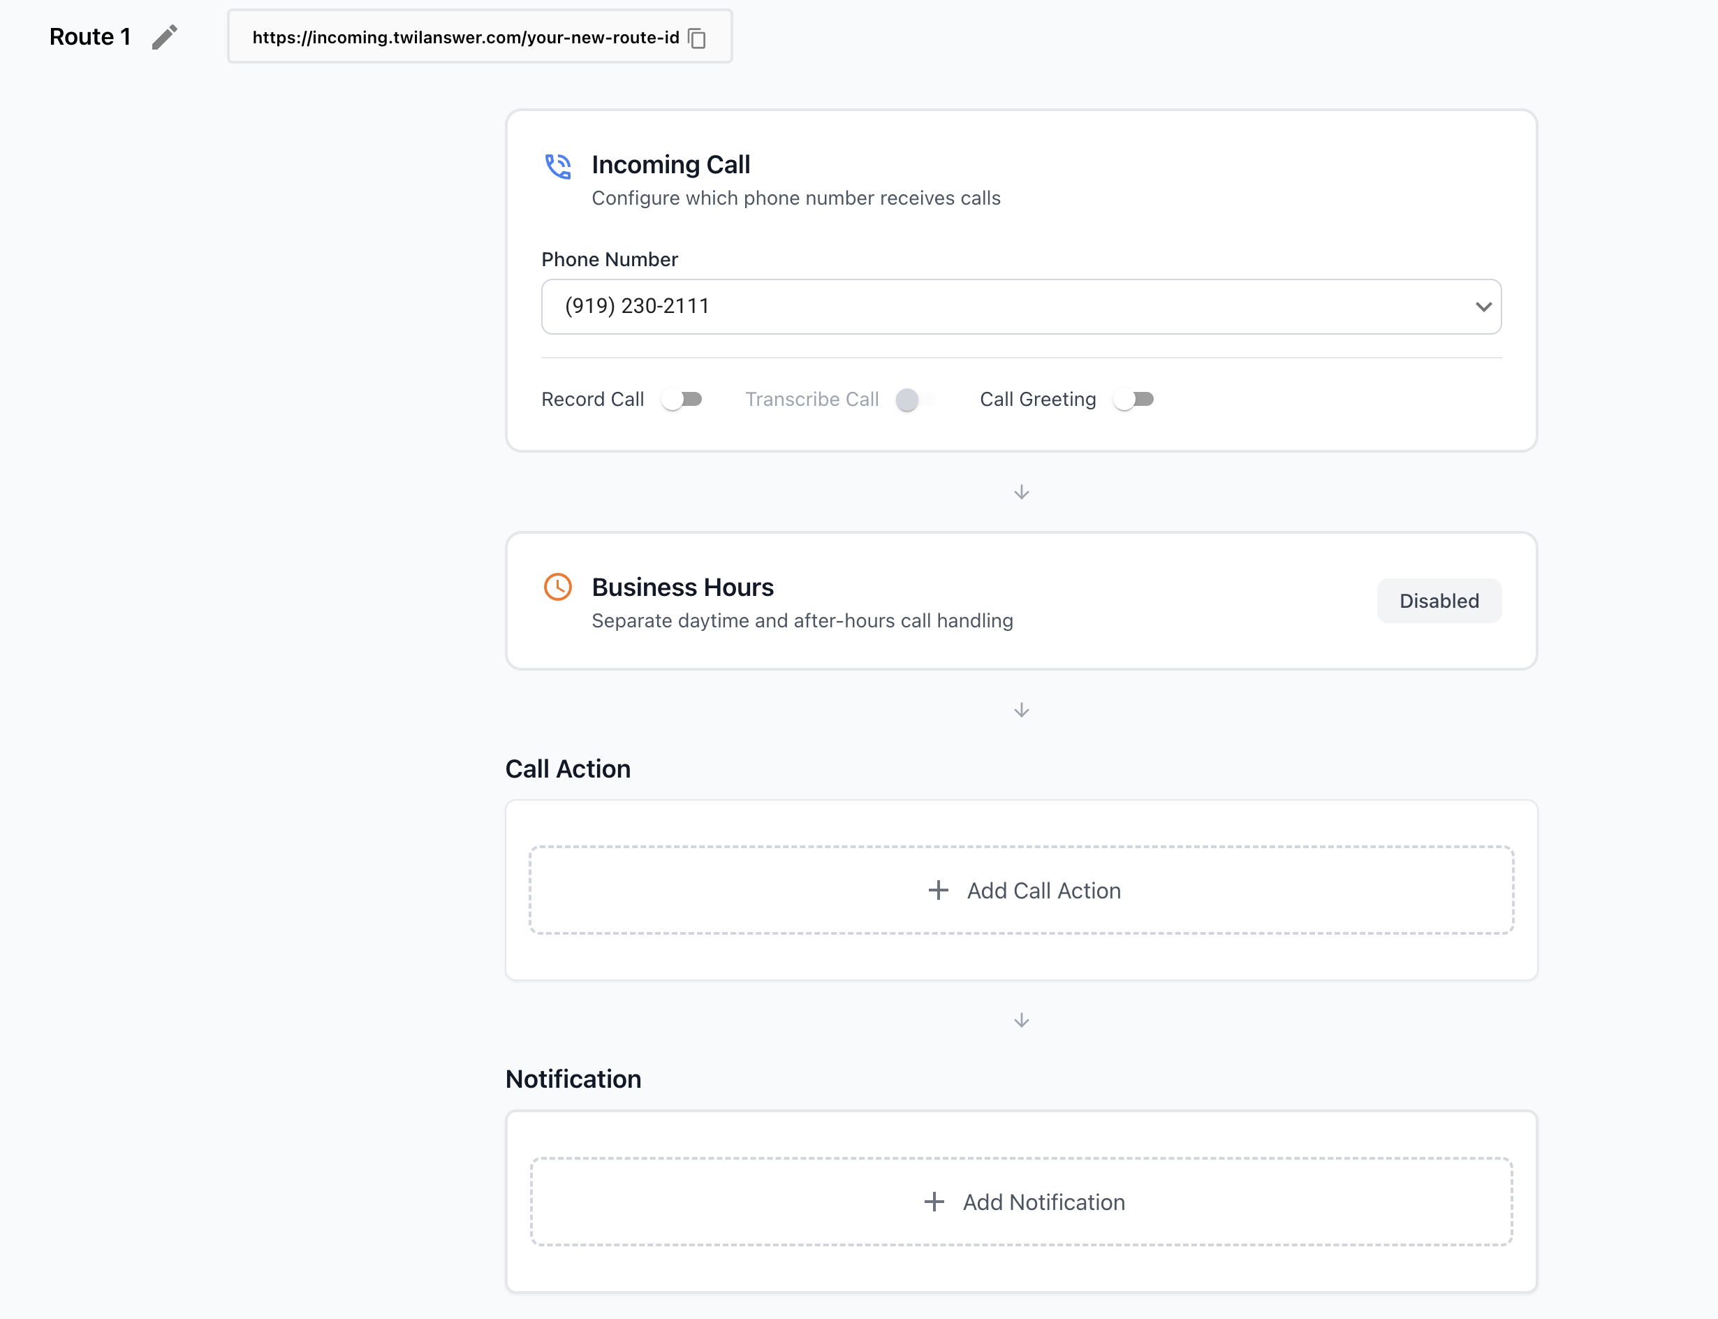Click the incoming.twilanswer.com route URL field
1718x1319 pixels.
(480, 37)
